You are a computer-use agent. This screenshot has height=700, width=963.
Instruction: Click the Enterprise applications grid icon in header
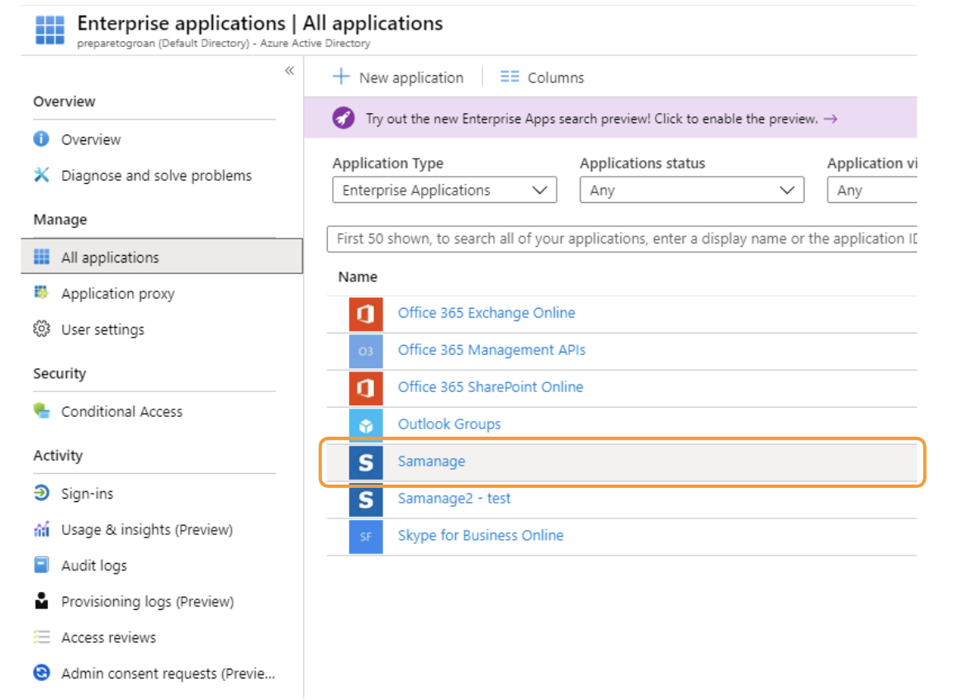point(50,30)
